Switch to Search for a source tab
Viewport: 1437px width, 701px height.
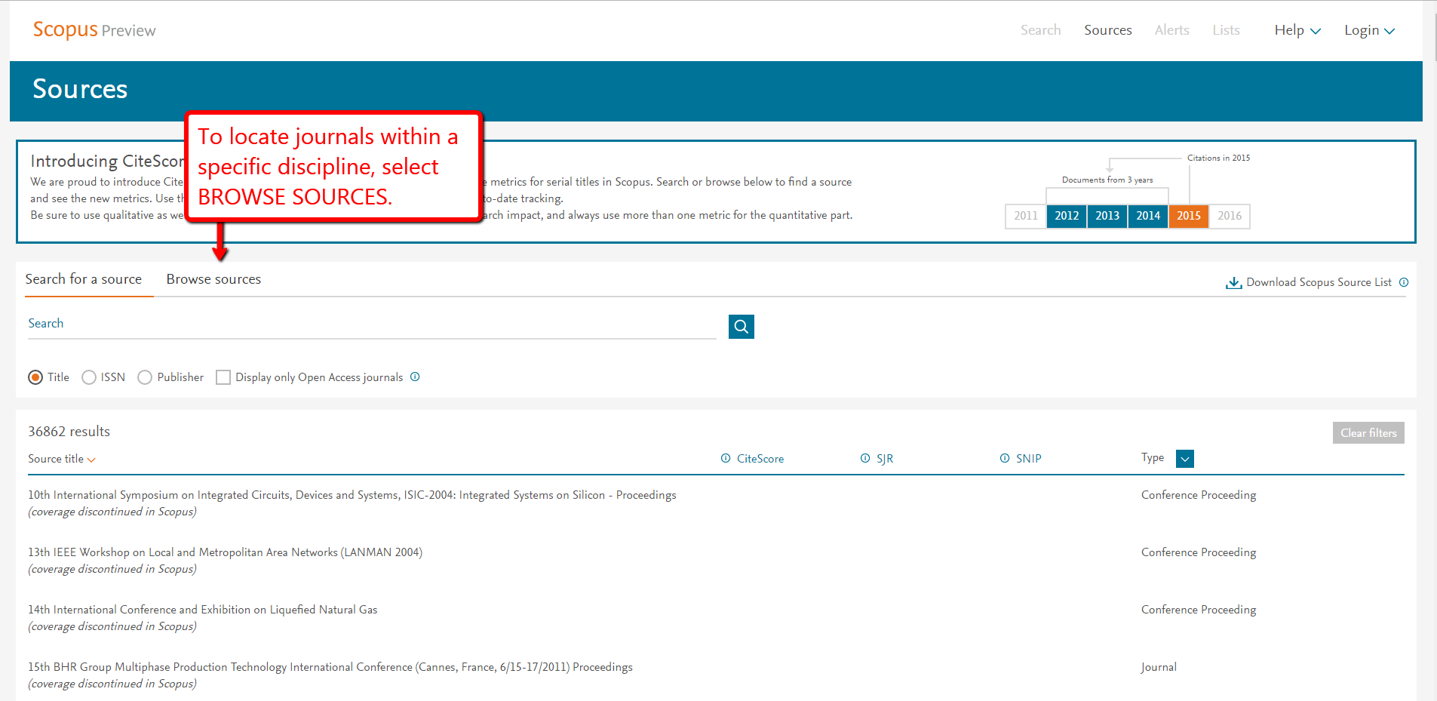[84, 279]
